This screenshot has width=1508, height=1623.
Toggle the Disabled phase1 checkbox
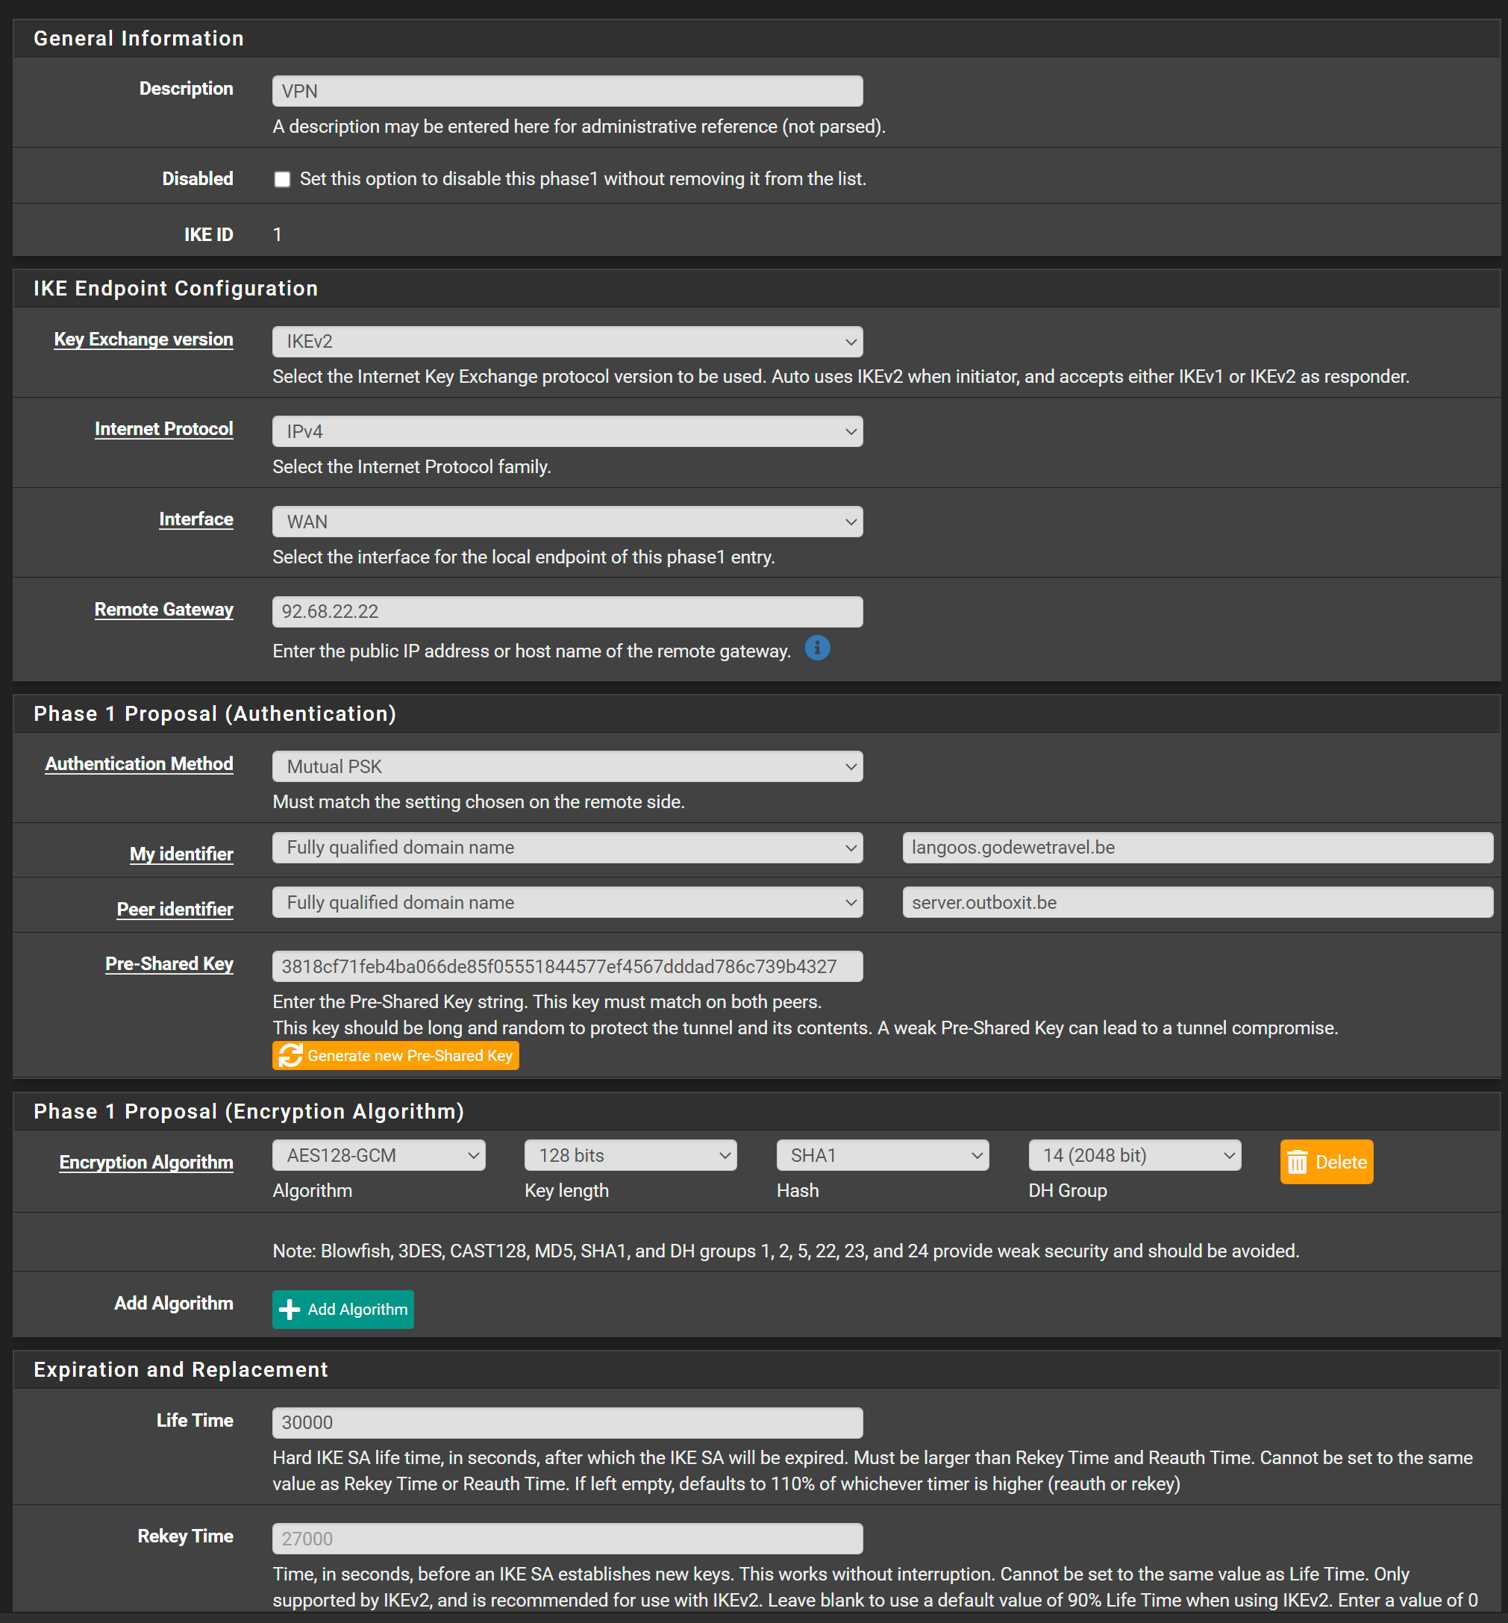282,180
